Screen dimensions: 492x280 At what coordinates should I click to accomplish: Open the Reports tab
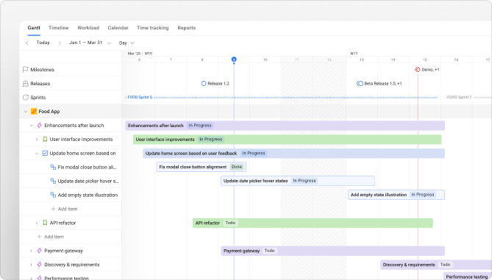click(186, 28)
